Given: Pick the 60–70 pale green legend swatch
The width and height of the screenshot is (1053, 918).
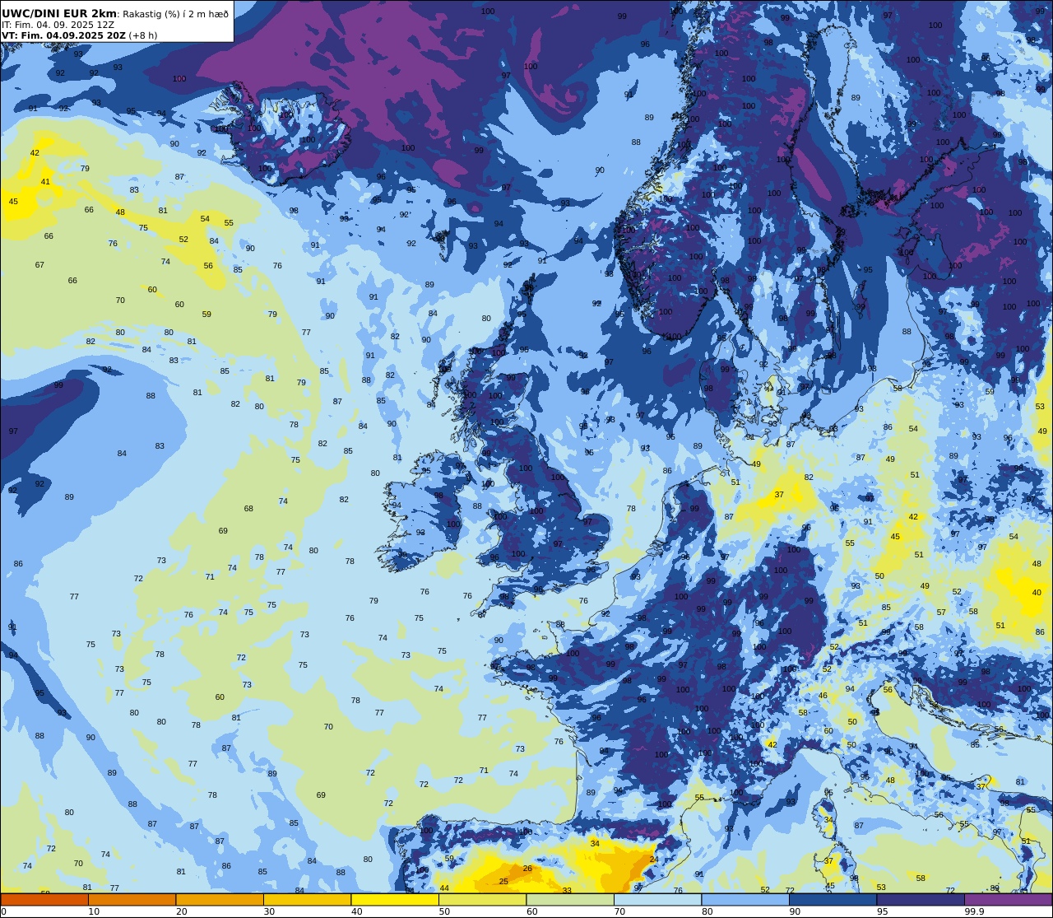Looking at the screenshot, I should [570, 899].
